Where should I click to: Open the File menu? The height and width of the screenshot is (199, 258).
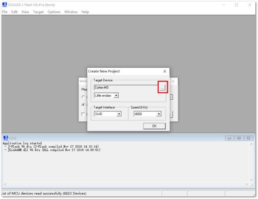point(5,12)
